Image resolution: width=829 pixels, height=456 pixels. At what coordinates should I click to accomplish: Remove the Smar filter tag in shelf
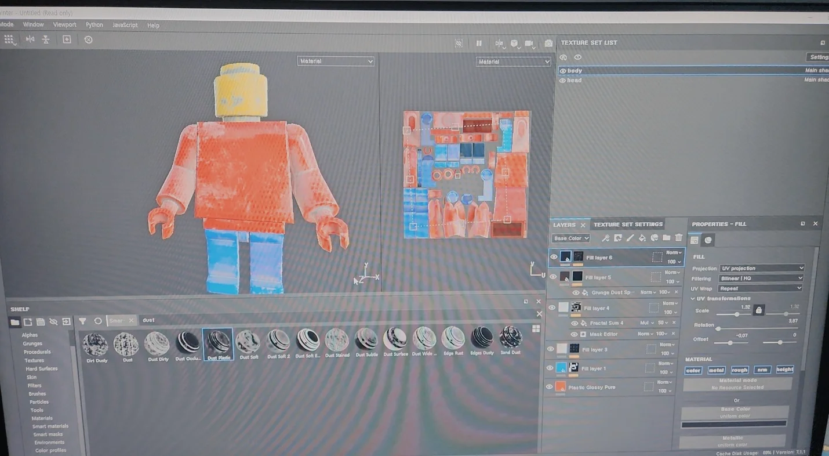(131, 320)
